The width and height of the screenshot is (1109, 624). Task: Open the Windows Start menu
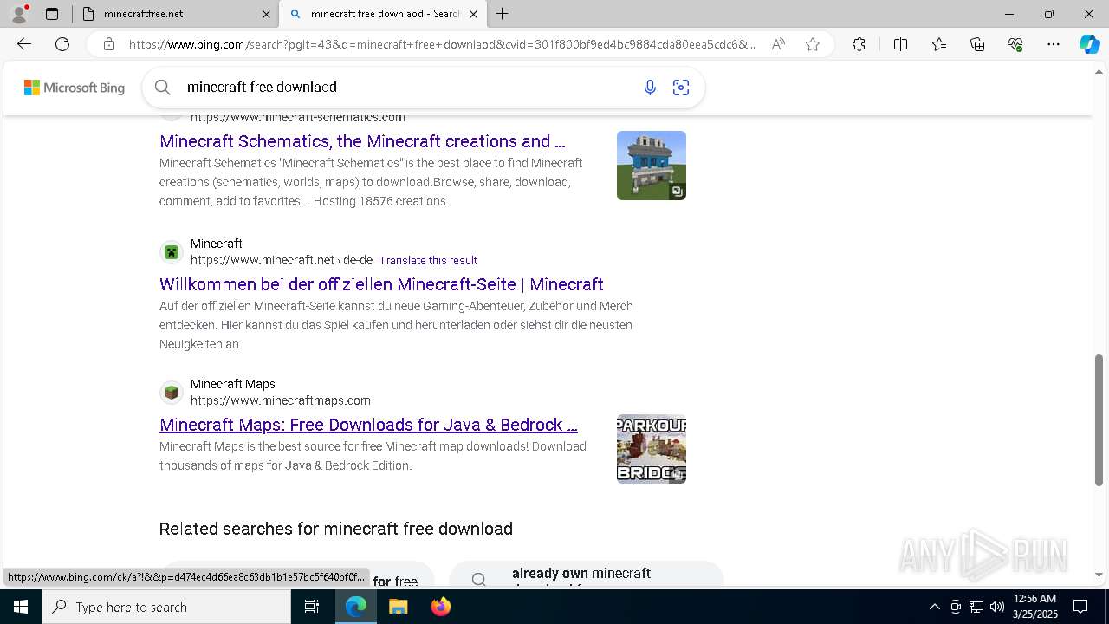[x=21, y=607]
